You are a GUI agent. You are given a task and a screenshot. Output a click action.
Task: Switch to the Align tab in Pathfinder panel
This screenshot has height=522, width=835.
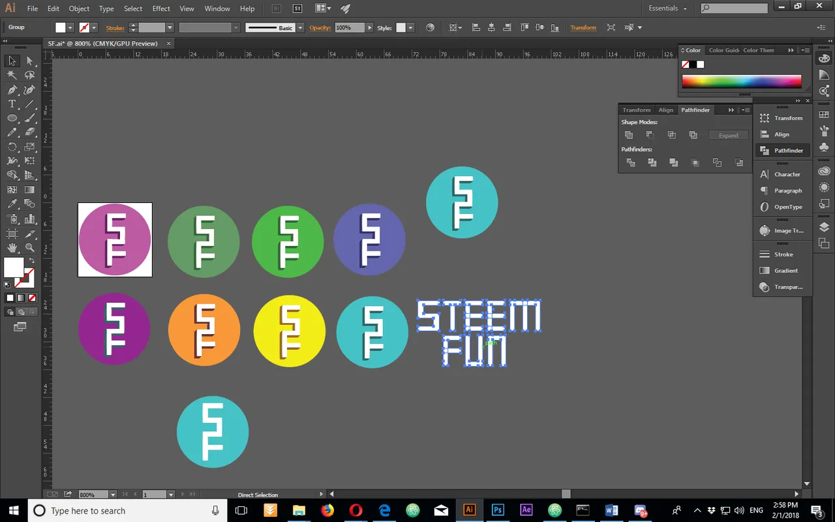[x=665, y=110]
